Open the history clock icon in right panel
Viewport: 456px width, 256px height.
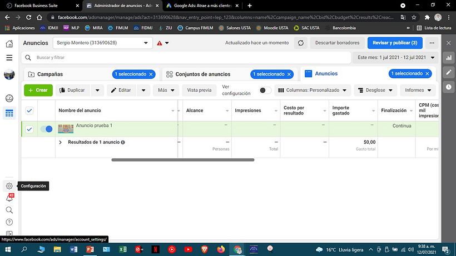449,87
